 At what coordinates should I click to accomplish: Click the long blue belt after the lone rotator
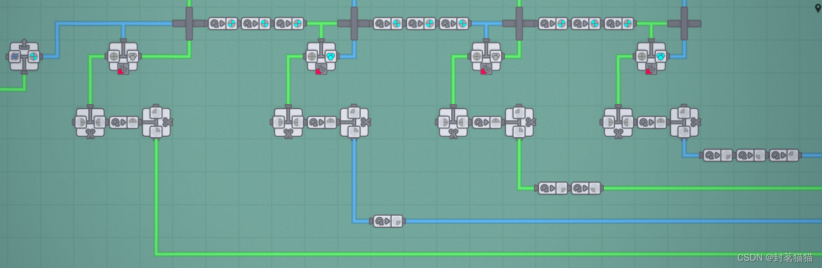[x=613, y=221]
